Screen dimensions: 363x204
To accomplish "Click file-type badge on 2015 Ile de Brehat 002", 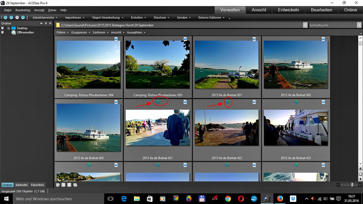I will click(x=323, y=39).
